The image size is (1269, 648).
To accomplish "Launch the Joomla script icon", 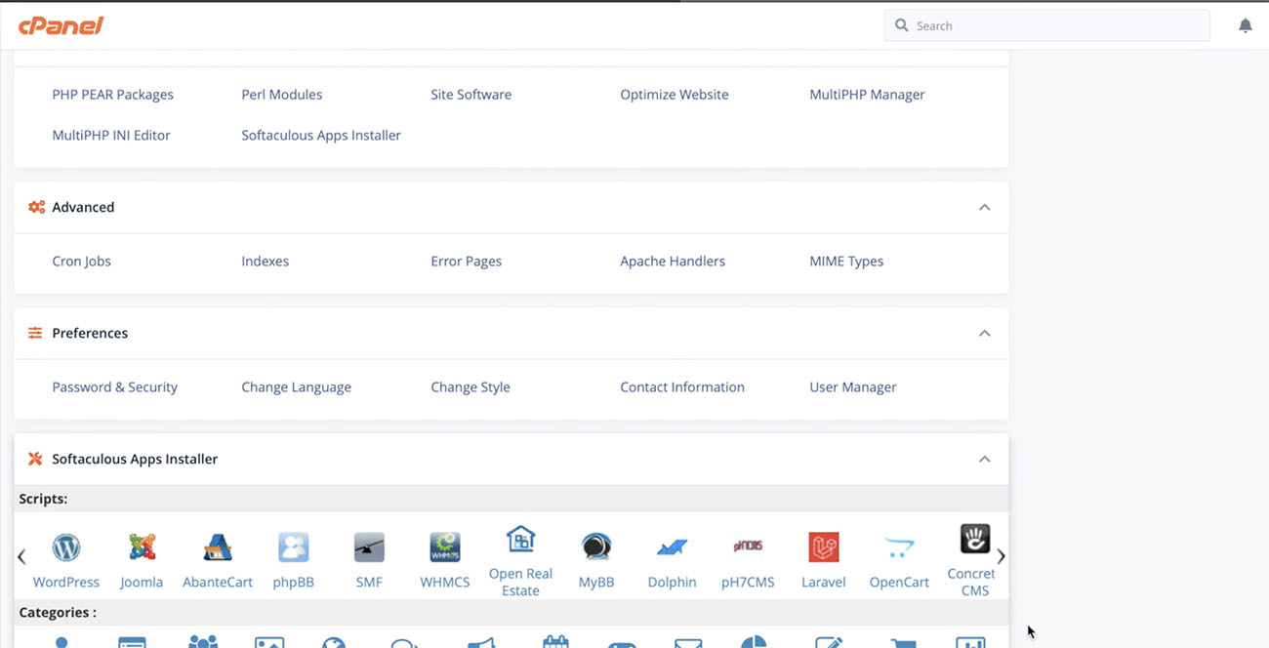I will [143, 547].
